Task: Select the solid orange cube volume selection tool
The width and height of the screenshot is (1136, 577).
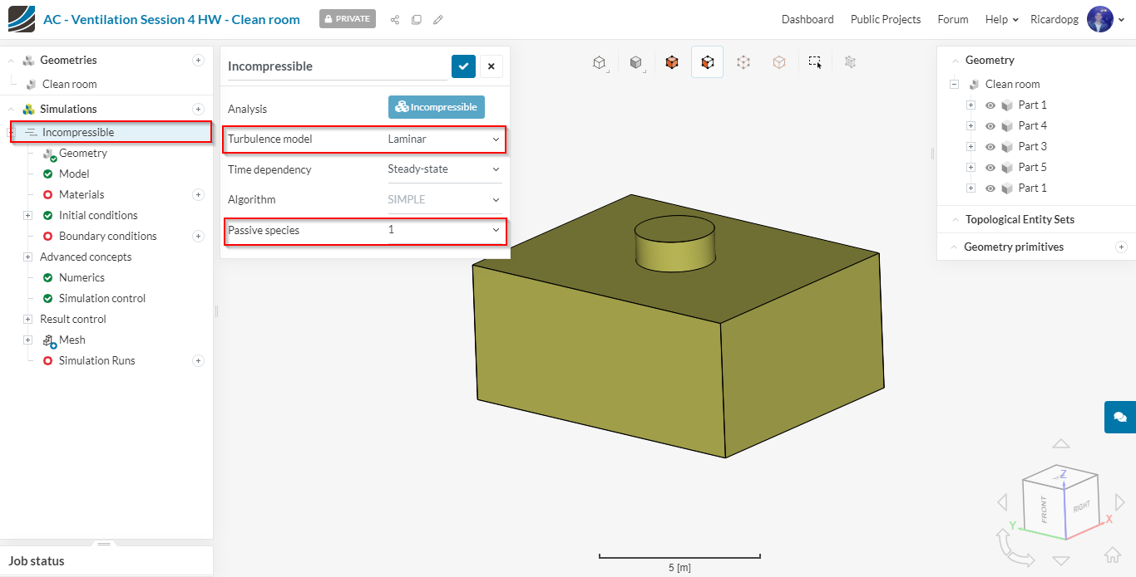Action: click(x=672, y=62)
